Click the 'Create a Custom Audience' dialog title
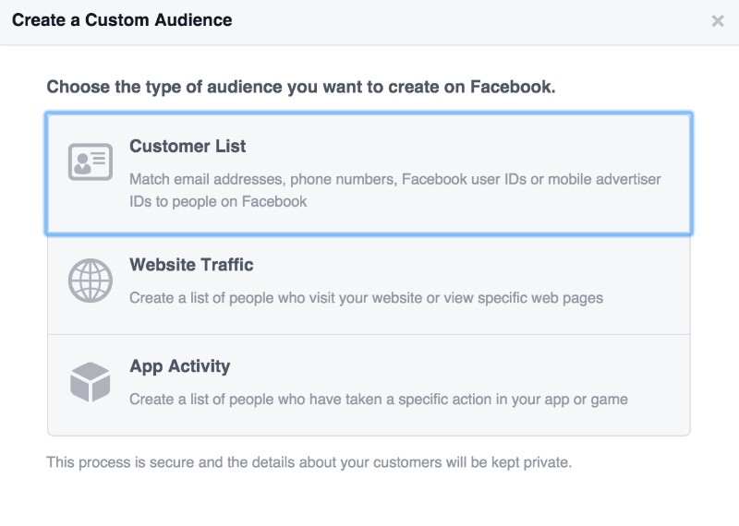Image resolution: width=739 pixels, height=526 pixels. pos(122,19)
